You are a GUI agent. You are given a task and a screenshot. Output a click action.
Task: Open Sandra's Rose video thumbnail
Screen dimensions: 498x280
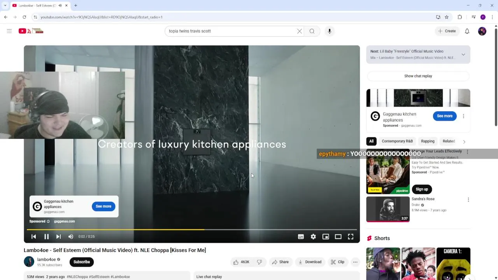(x=388, y=209)
